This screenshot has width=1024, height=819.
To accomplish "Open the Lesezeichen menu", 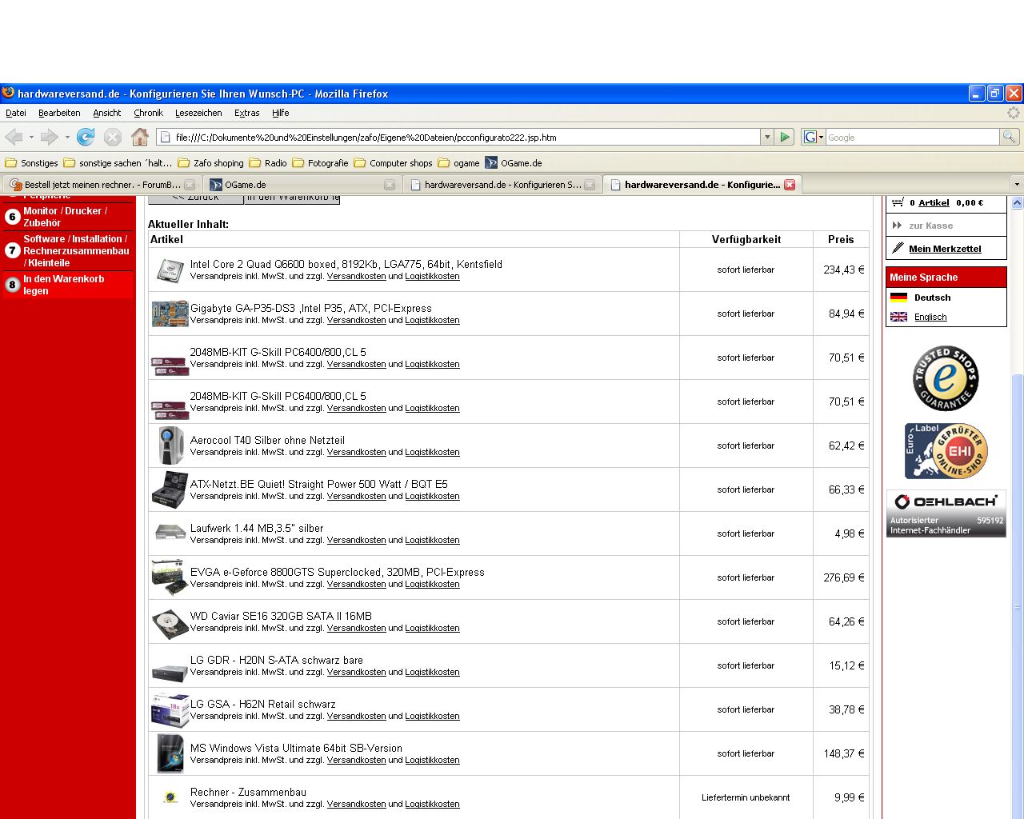I will [198, 113].
